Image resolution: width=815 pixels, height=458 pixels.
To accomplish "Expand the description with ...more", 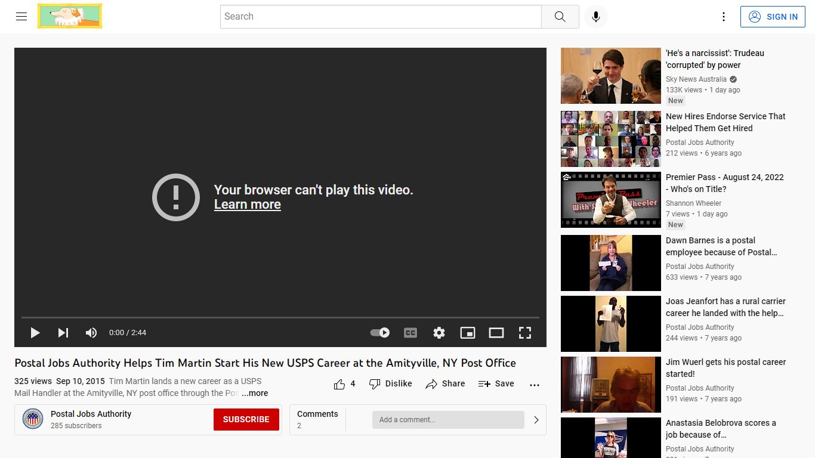I will [255, 394].
